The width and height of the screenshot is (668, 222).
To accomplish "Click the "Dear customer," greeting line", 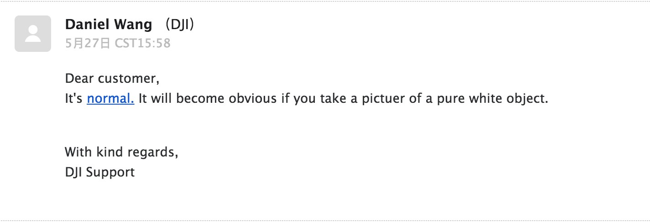I will (112, 79).
